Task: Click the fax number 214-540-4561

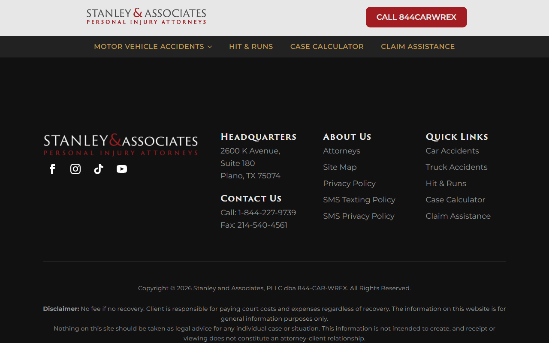Action: coord(262,225)
